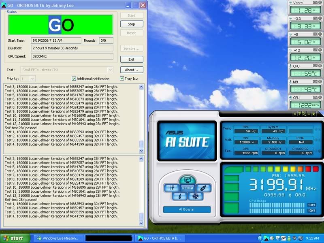Click the CHASSIS1 fan 0 rpm readout
Image resolution: width=324 pixels, height=243 pixels.
(x=273, y=153)
